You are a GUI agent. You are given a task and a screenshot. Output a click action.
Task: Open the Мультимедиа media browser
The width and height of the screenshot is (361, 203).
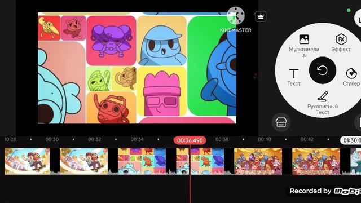pyautogui.click(x=304, y=45)
